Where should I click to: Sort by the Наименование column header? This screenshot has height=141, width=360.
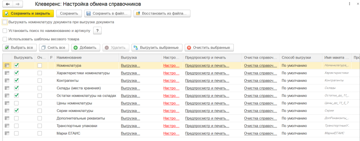(87, 58)
